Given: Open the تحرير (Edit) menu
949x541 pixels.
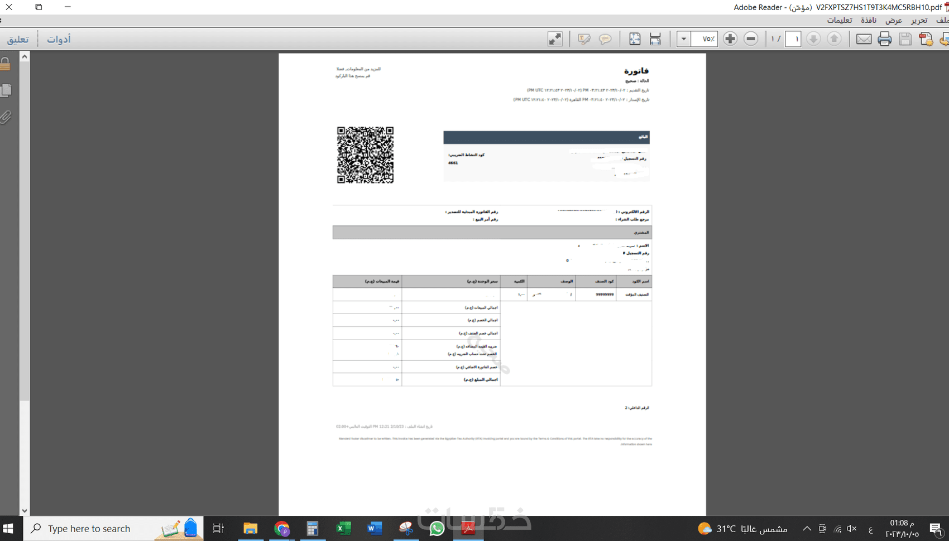Looking at the screenshot, I should (x=919, y=21).
